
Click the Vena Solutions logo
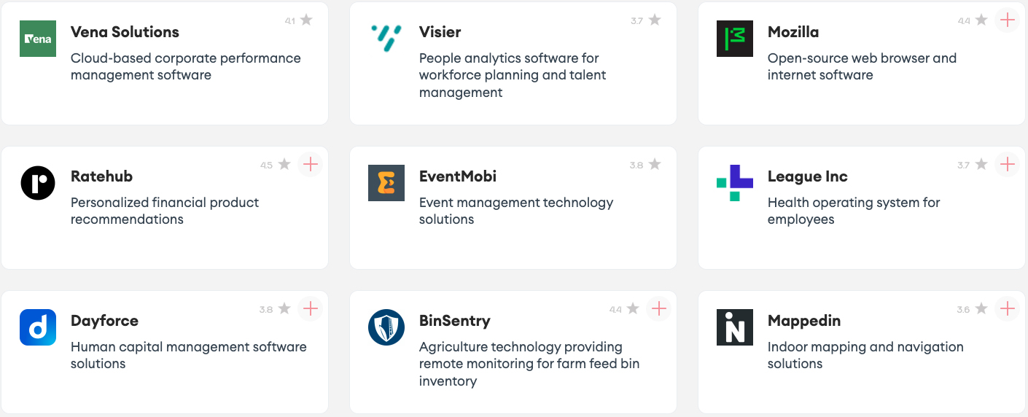coord(38,39)
